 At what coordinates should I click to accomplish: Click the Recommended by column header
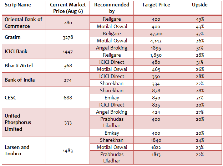coord(111,8)
